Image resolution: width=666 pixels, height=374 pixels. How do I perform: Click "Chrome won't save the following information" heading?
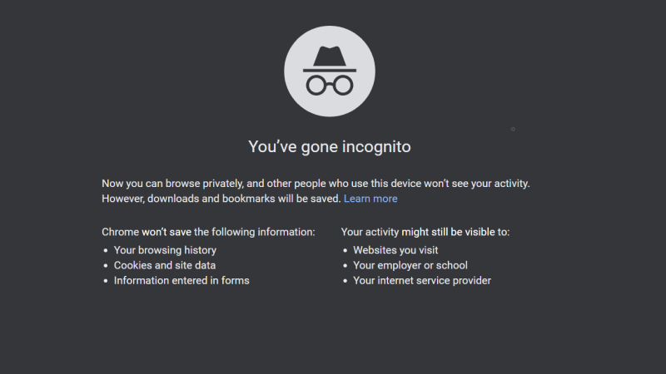[208, 232]
